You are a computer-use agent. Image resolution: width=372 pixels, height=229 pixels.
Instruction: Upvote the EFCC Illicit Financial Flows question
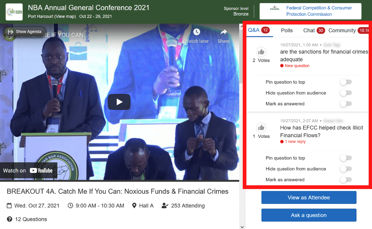tap(261, 128)
